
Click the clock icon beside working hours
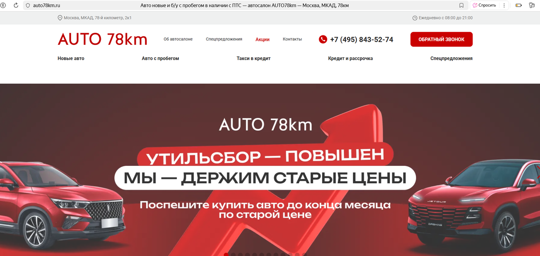(415, 18)
